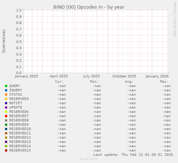Click the lime RESERVED6 color swatch
Viewport: 178px width, 163px height.
(6, 112)
